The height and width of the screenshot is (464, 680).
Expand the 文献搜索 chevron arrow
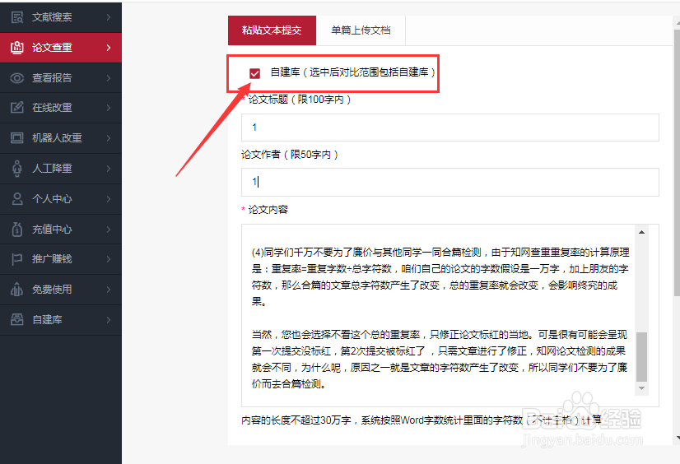coord(109,17)
